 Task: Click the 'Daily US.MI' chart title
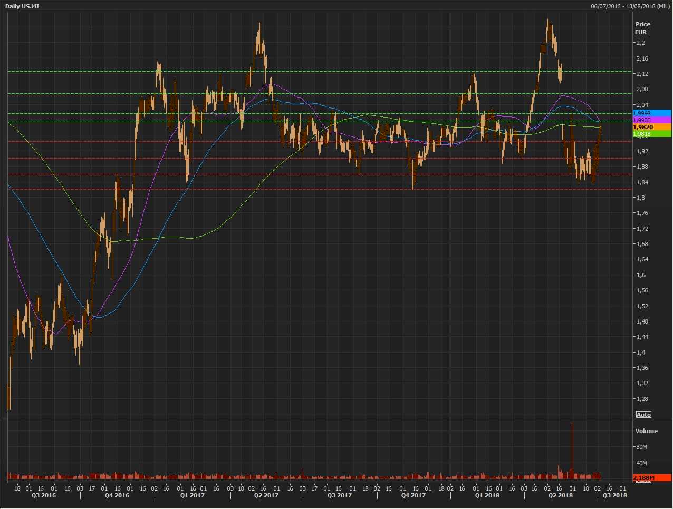point(22,6)
